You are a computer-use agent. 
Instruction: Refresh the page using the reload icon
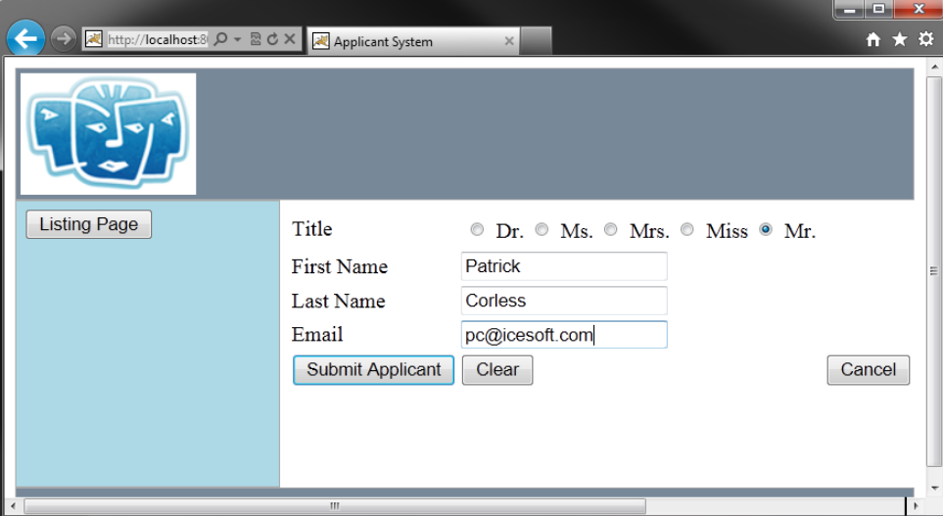(272, 40)
